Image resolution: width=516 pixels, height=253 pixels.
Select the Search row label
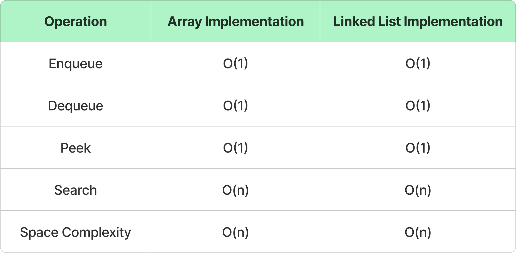tap(75, 190)
